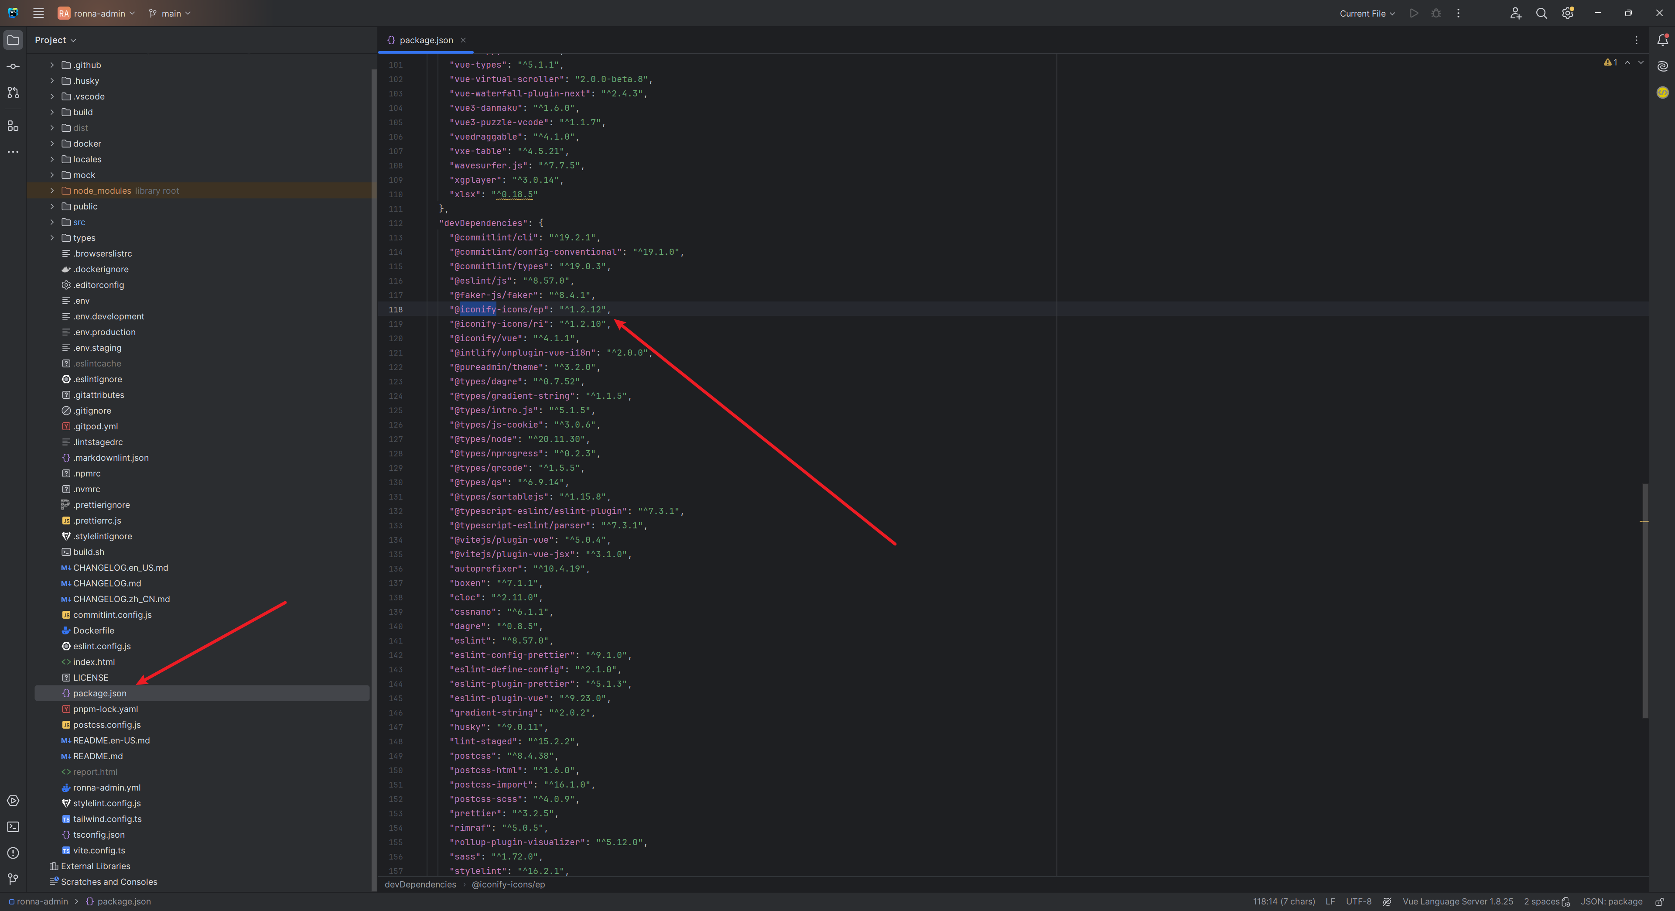Open the Pull Requests tool window

click(13, 92)
